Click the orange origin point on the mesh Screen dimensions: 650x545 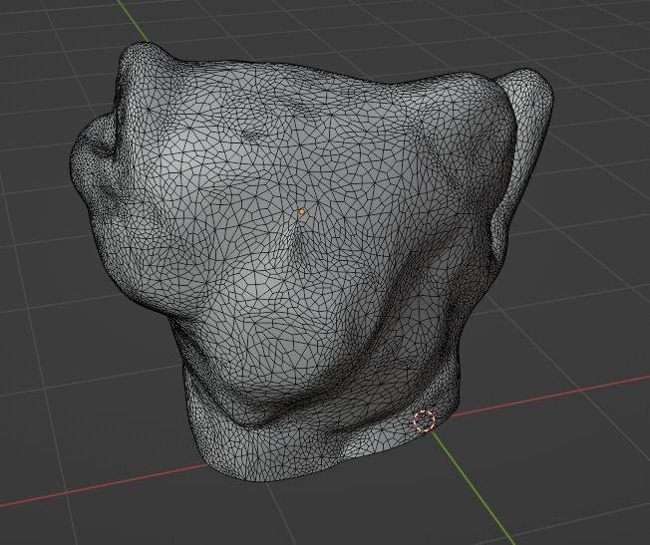pyautogui.click(x=302, y=212)
